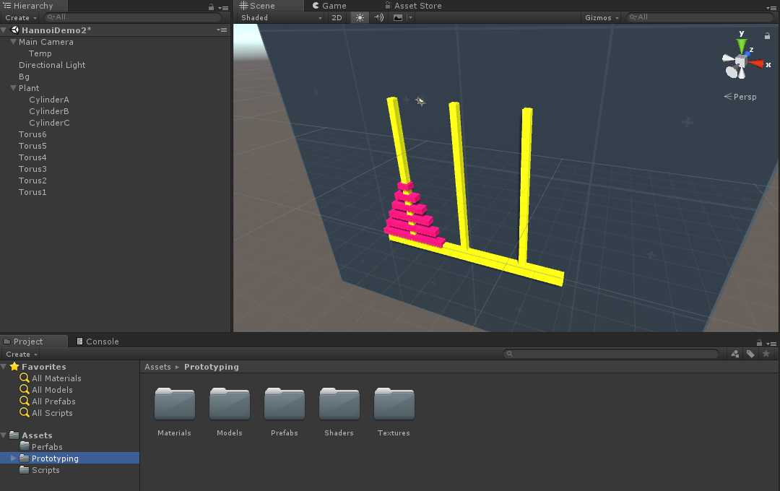This screenshot has height=491, width=780.
Task: Select the Temp object in the Hierarchy
Action: coord(40,53)
